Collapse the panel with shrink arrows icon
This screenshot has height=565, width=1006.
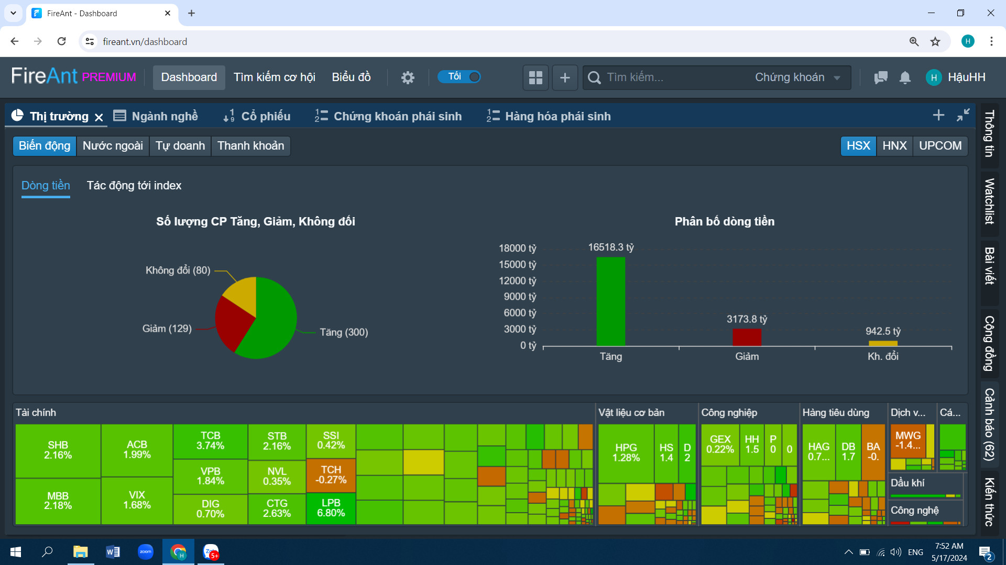(x=963, y=115)
